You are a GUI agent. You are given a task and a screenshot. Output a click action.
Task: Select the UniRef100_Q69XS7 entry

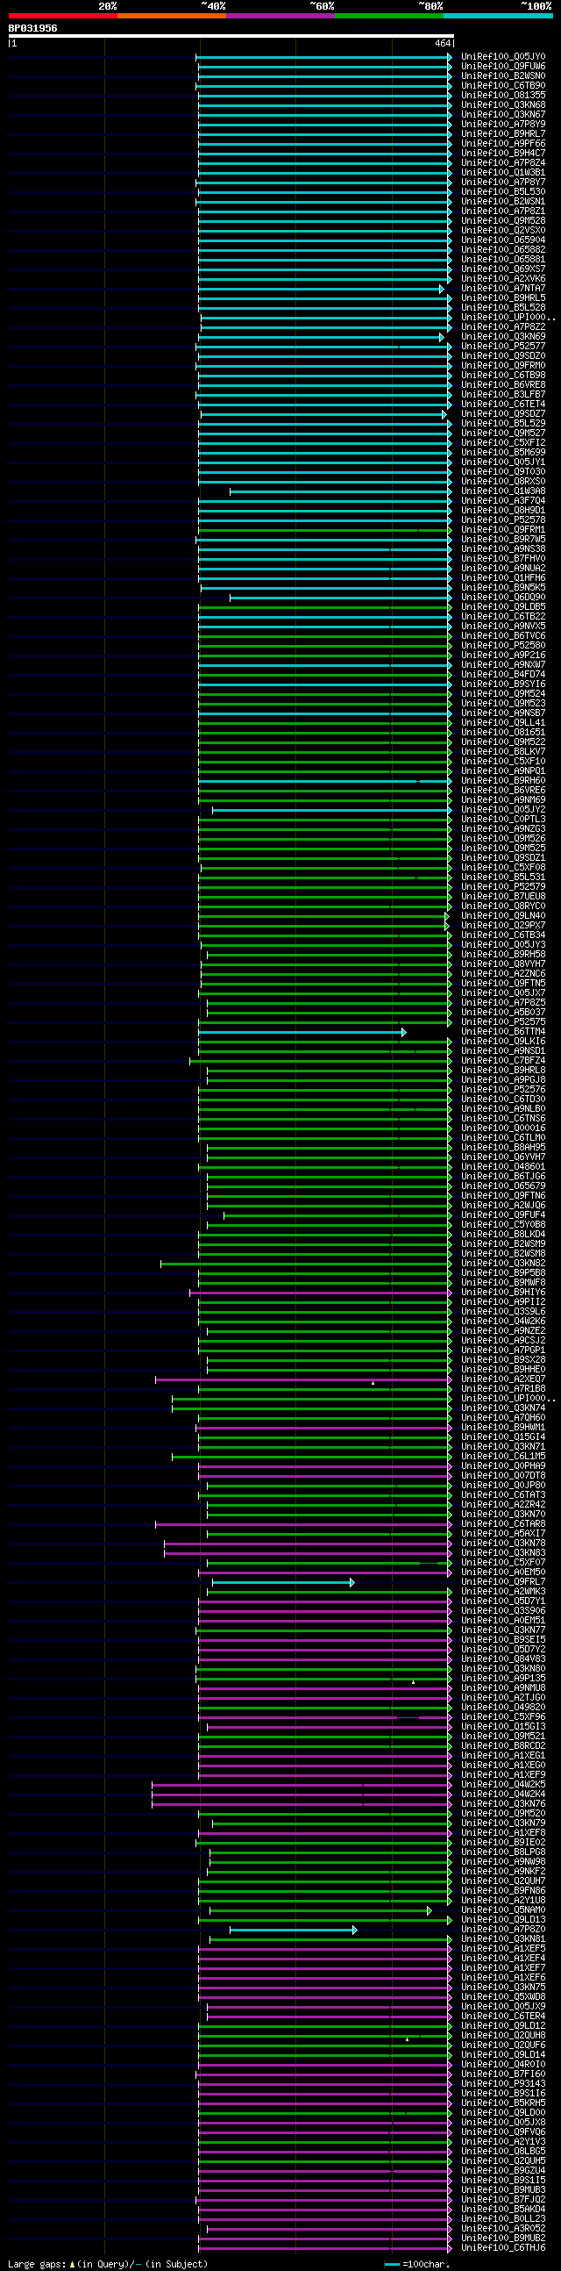pyautogui.click(x=503, y=269)
